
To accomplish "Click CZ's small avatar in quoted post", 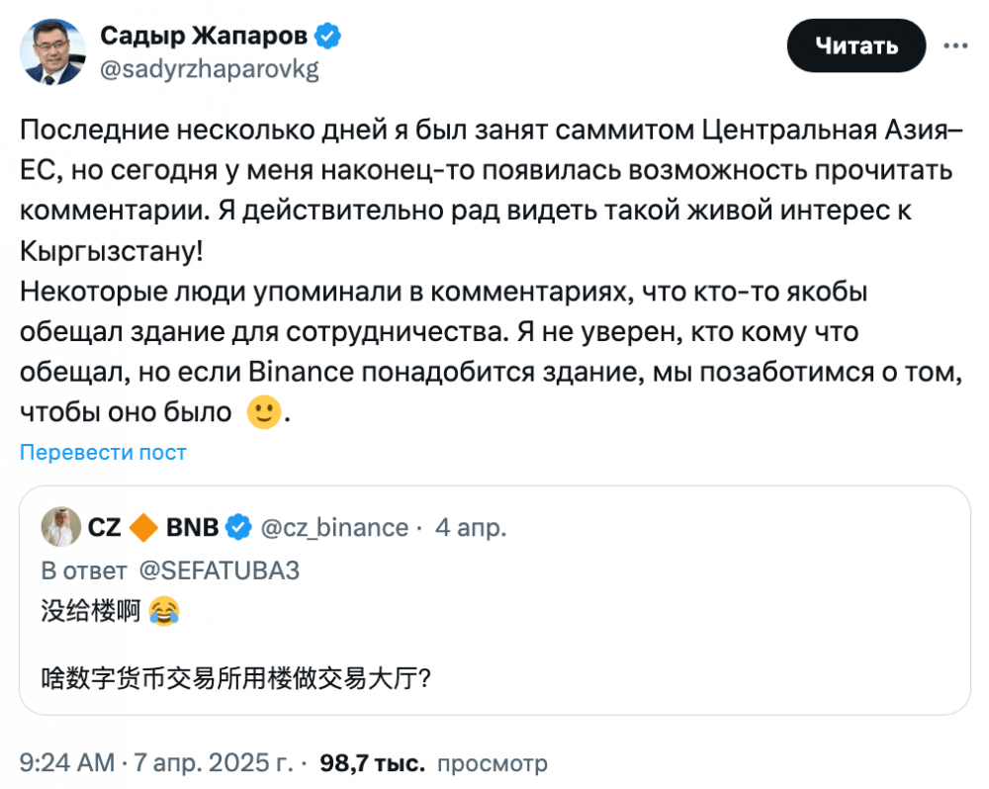I will click(60, 528).
